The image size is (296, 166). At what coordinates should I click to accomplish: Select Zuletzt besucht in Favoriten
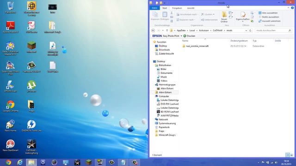click(165, 53)
